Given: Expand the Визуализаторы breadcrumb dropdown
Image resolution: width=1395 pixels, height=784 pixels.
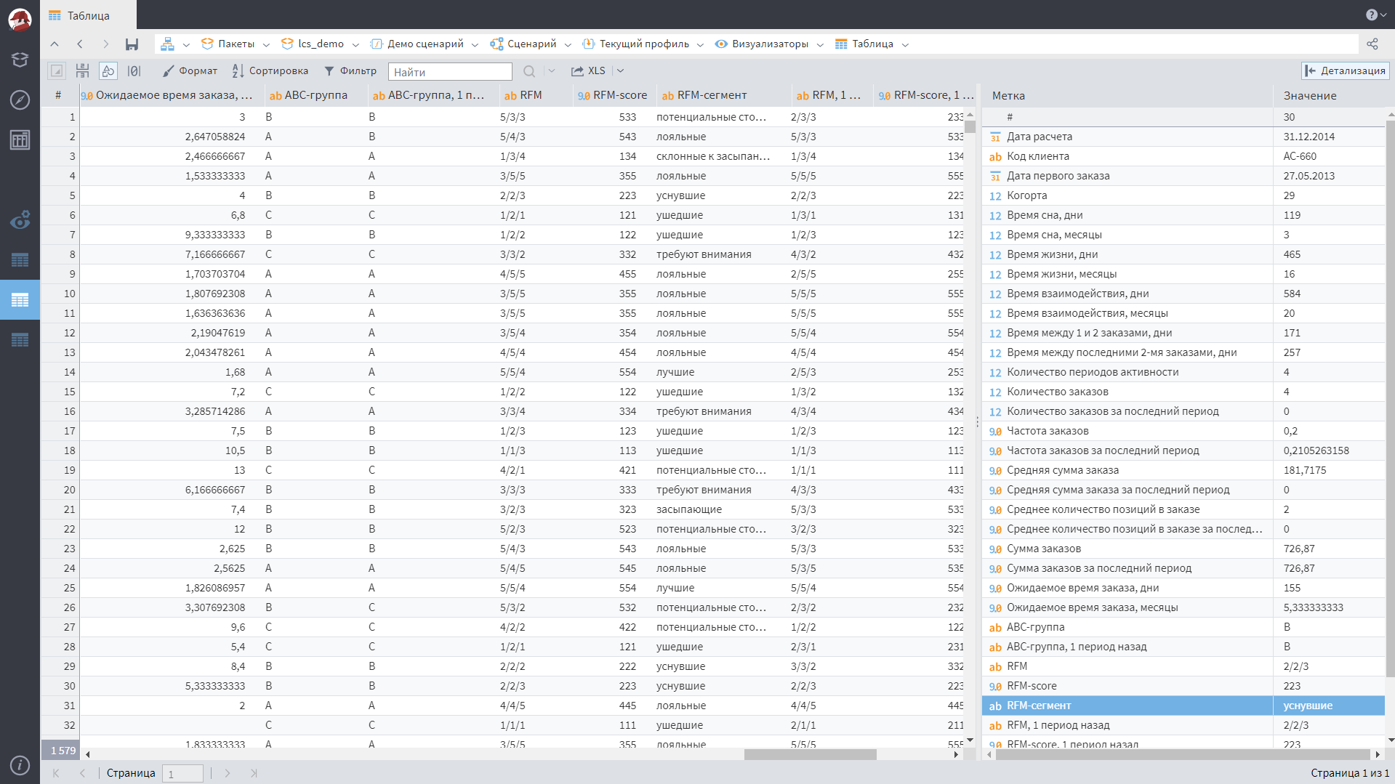Looking at the screenshot, I should pyautogui.click(x=820, y=44).
